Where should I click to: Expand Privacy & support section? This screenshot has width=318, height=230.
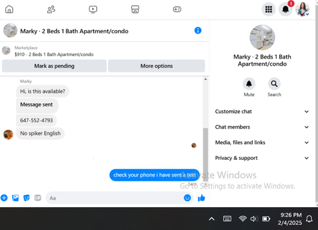tap(262, 158)
